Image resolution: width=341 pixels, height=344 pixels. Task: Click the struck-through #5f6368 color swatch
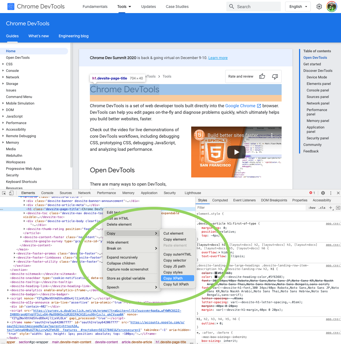(x=216, y=273)
